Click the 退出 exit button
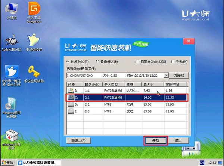The width and height of the screenshot is (224, 166). coord(178,140)
